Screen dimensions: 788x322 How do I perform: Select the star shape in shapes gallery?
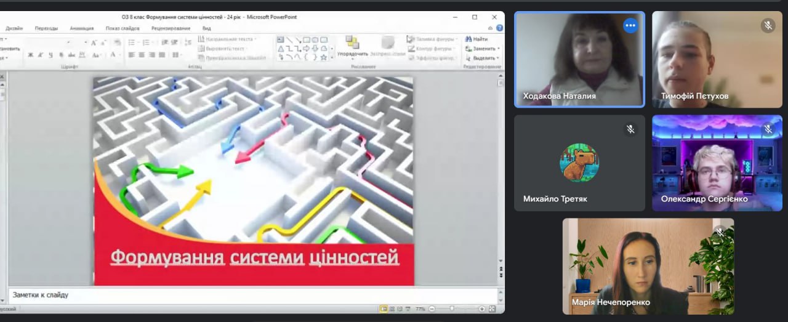[324, 57]
